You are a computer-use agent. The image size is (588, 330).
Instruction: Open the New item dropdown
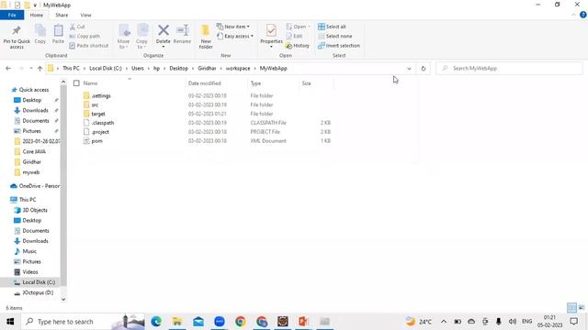232,27
